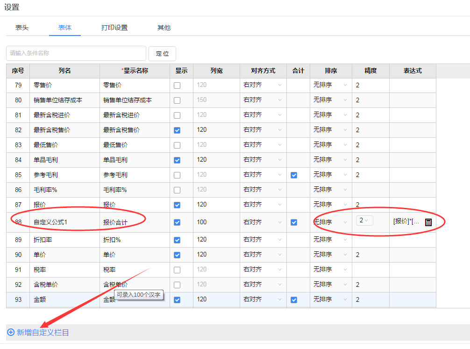Screen dimensions: 470x349
Task: Open the 精度 dropdown for 自定义公式1
Action: tap(364, 221)
